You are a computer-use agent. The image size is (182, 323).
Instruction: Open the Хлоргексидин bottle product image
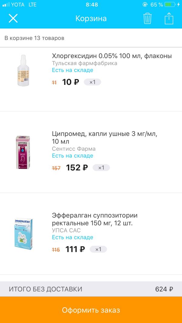(x=24, y=70)
